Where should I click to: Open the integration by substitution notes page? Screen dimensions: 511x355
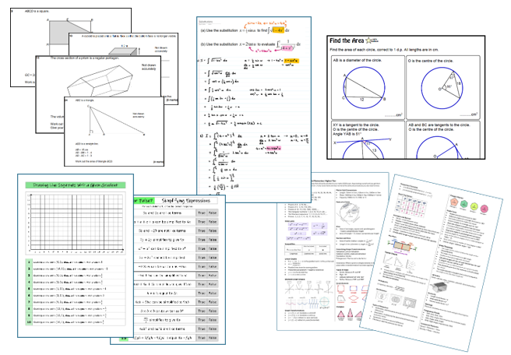click(x=254, y=110)
